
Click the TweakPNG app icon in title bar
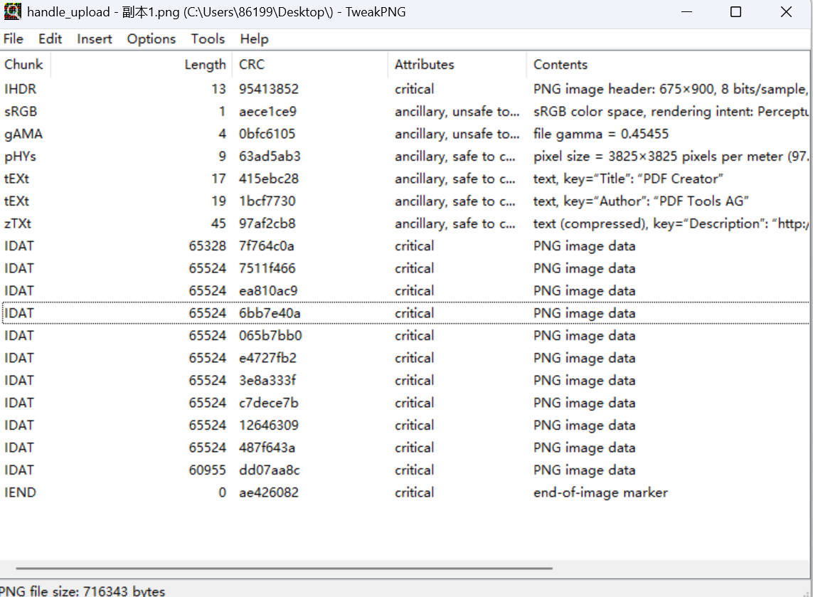tap(12, 12)
